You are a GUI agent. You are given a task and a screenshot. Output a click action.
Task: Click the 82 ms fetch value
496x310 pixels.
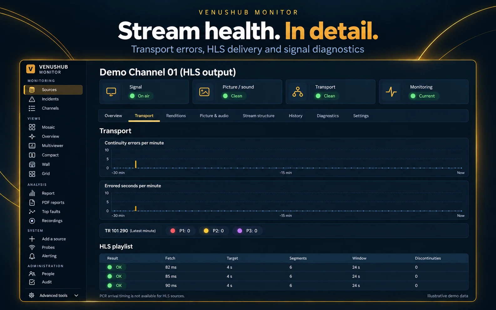pos(171,267)
